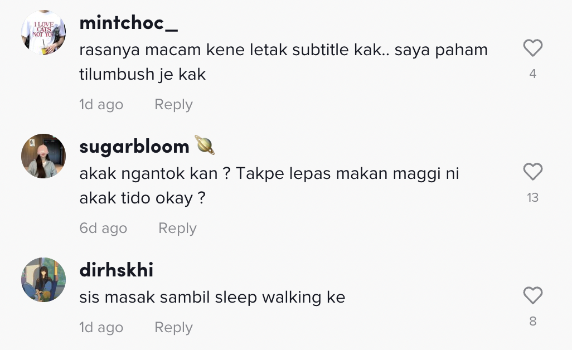Image resolution: width=572 pixels, height=350 pixels.
Task: Click the planet emoji beside sugarbloom
Action: tap(205, 146)
